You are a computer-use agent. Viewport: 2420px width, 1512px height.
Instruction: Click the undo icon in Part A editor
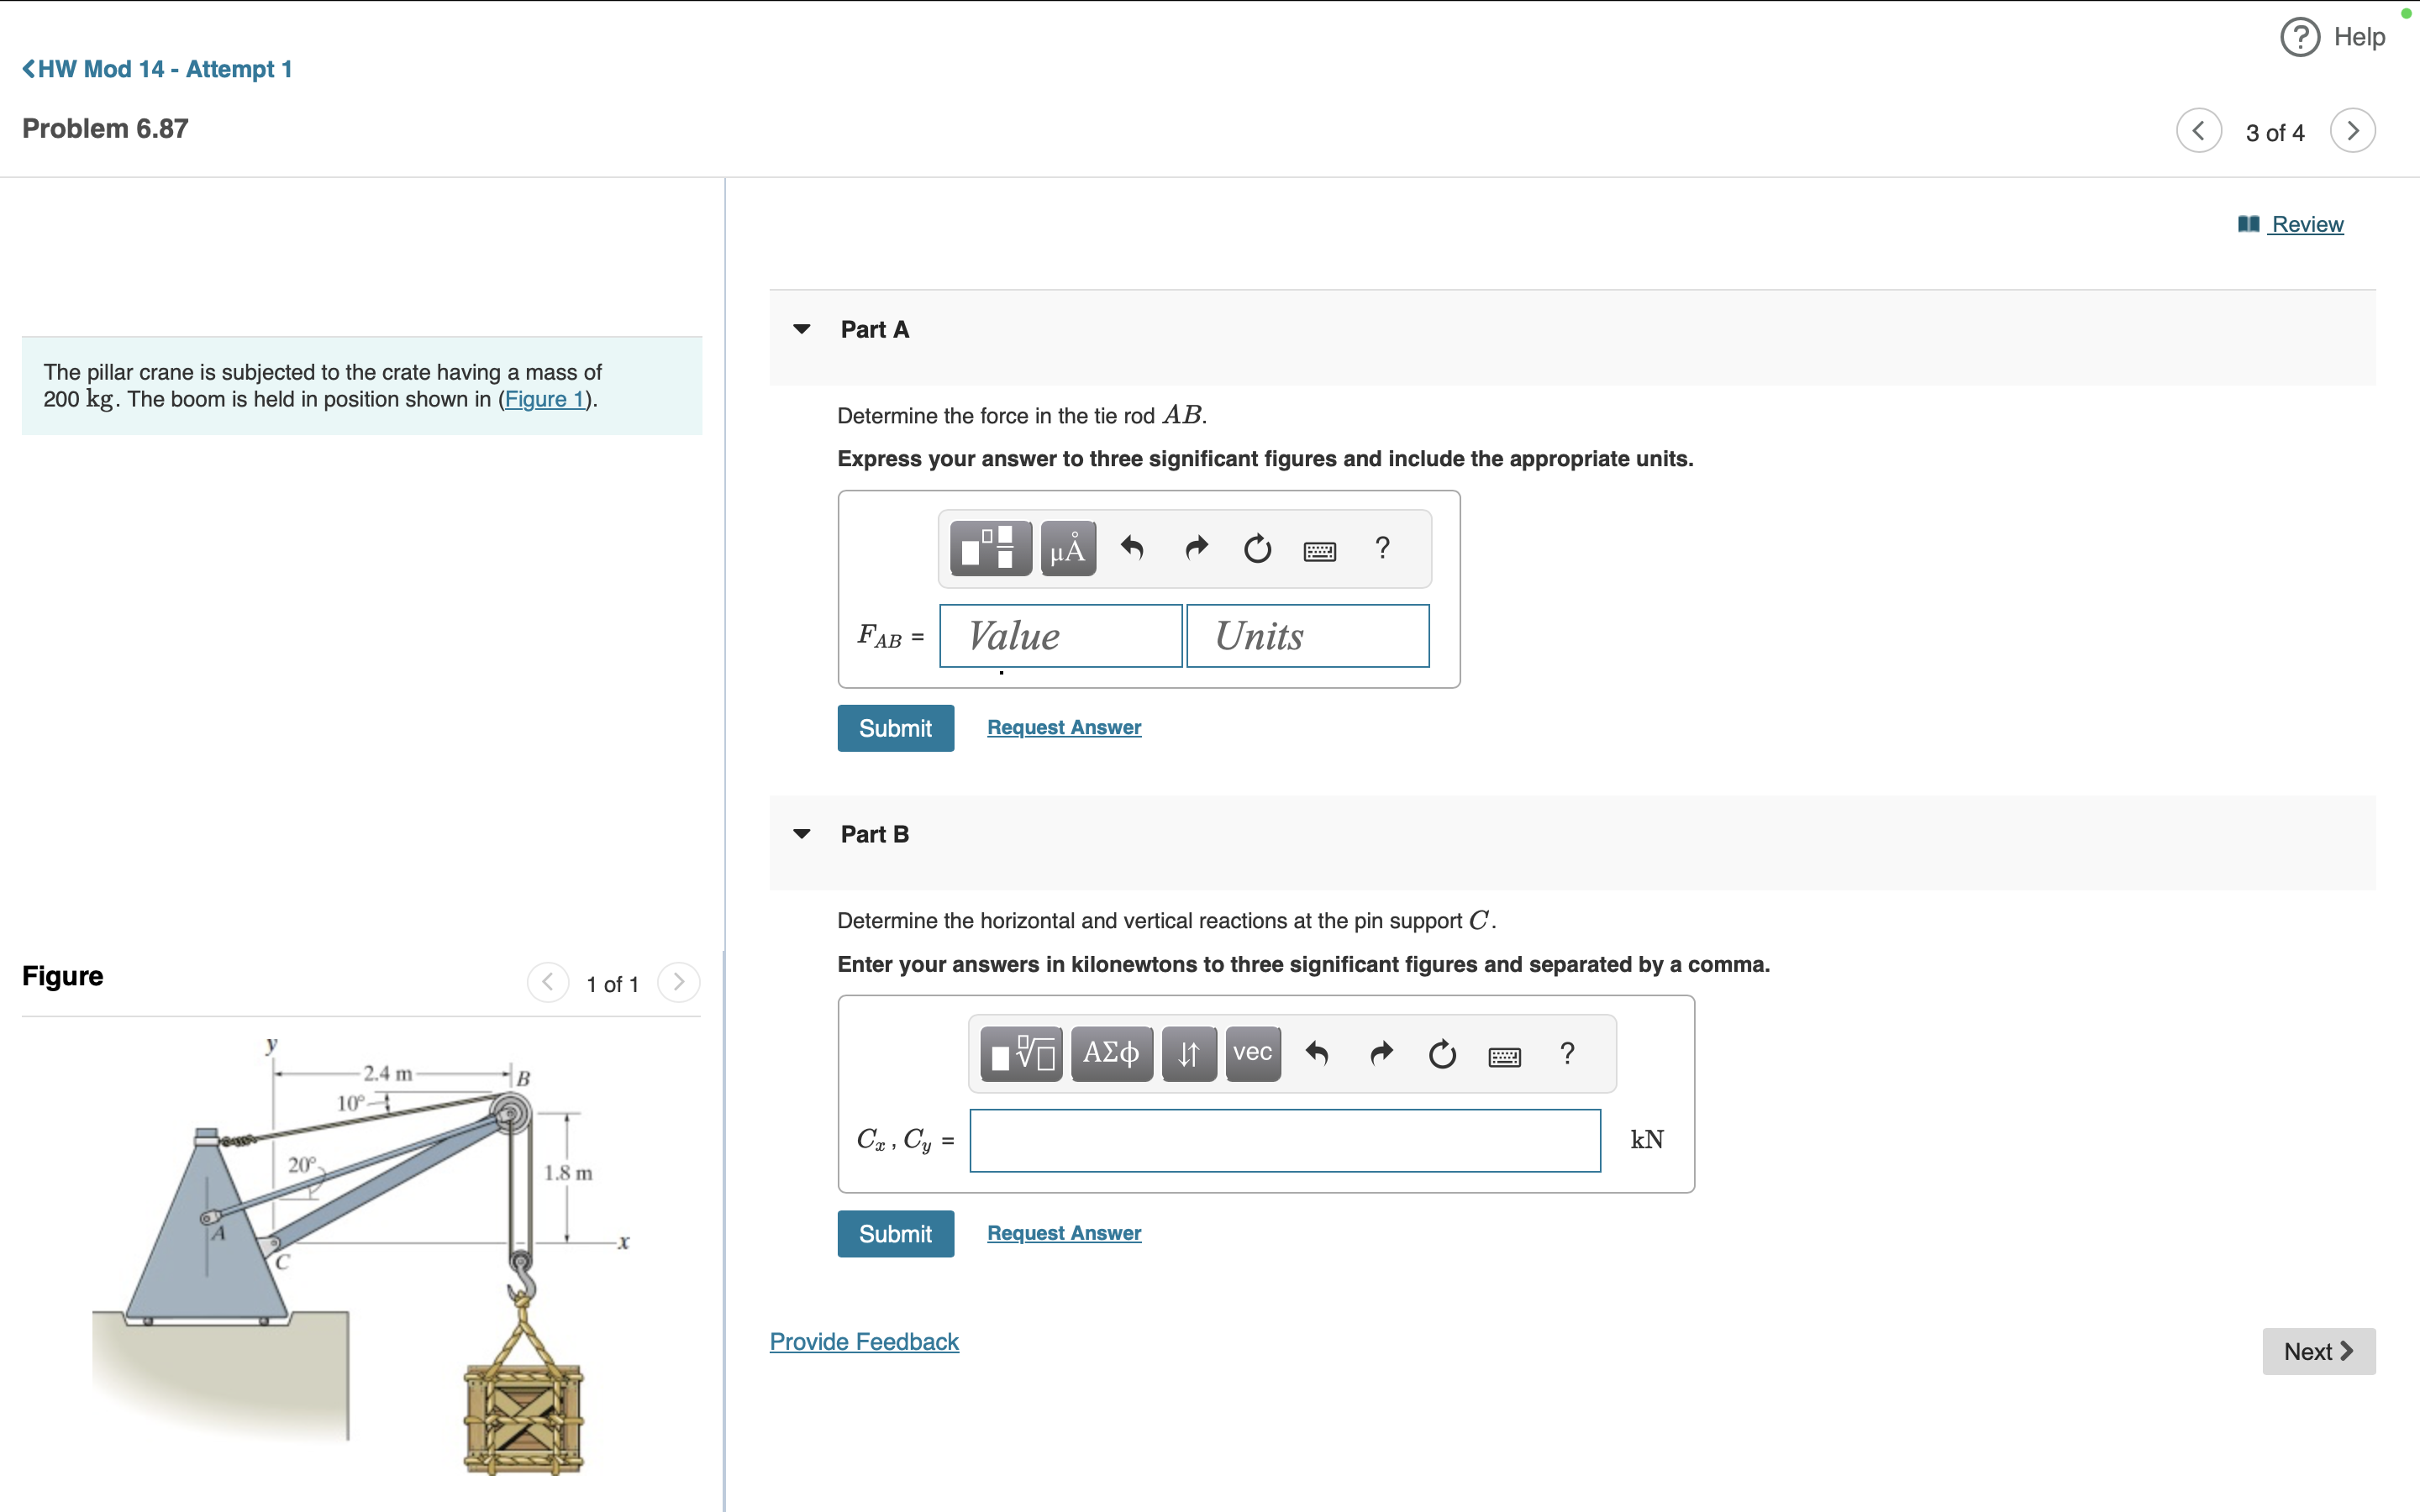[1133, 548]
